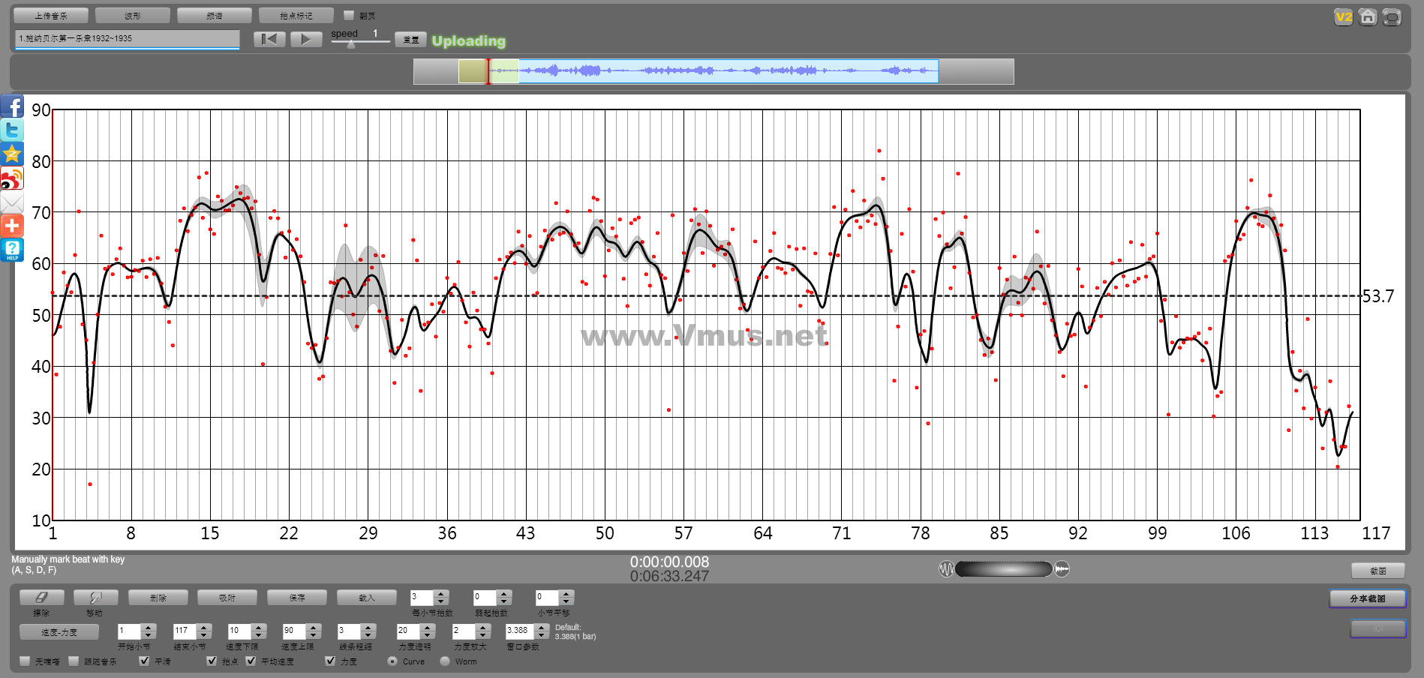Enable the 翻页 page-turn checkbox
Screen dimensions: 1424x678
point(349,15)
